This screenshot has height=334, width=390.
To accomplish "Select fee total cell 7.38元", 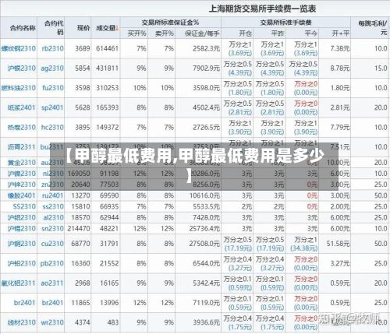I will [340, 48].
